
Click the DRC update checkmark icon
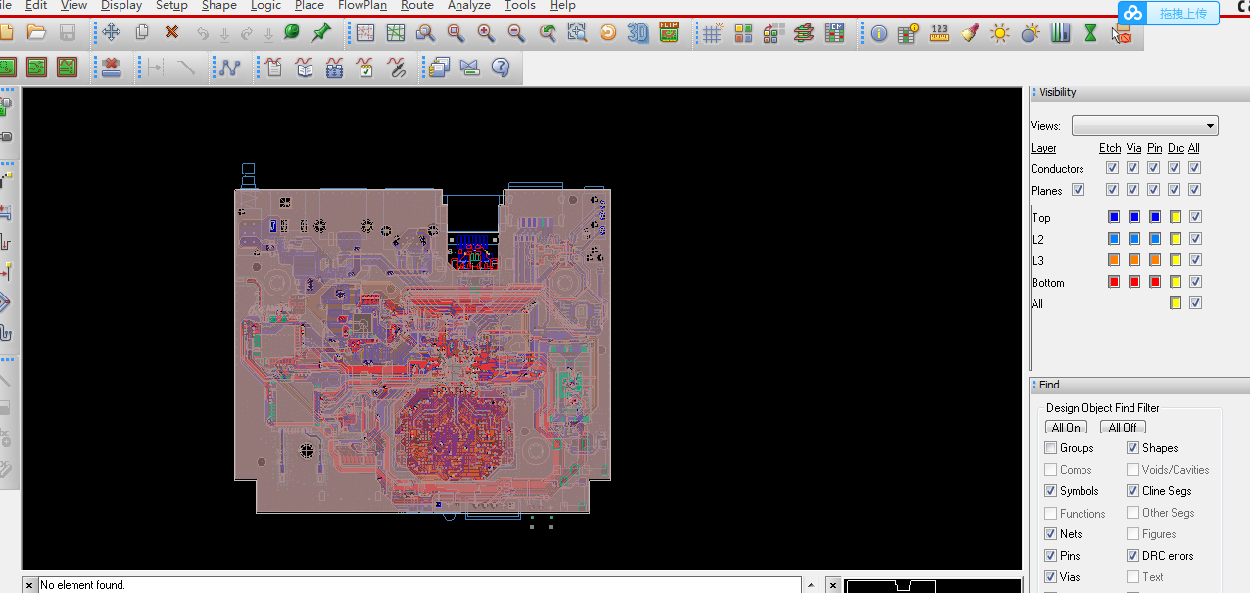[365, 68]
